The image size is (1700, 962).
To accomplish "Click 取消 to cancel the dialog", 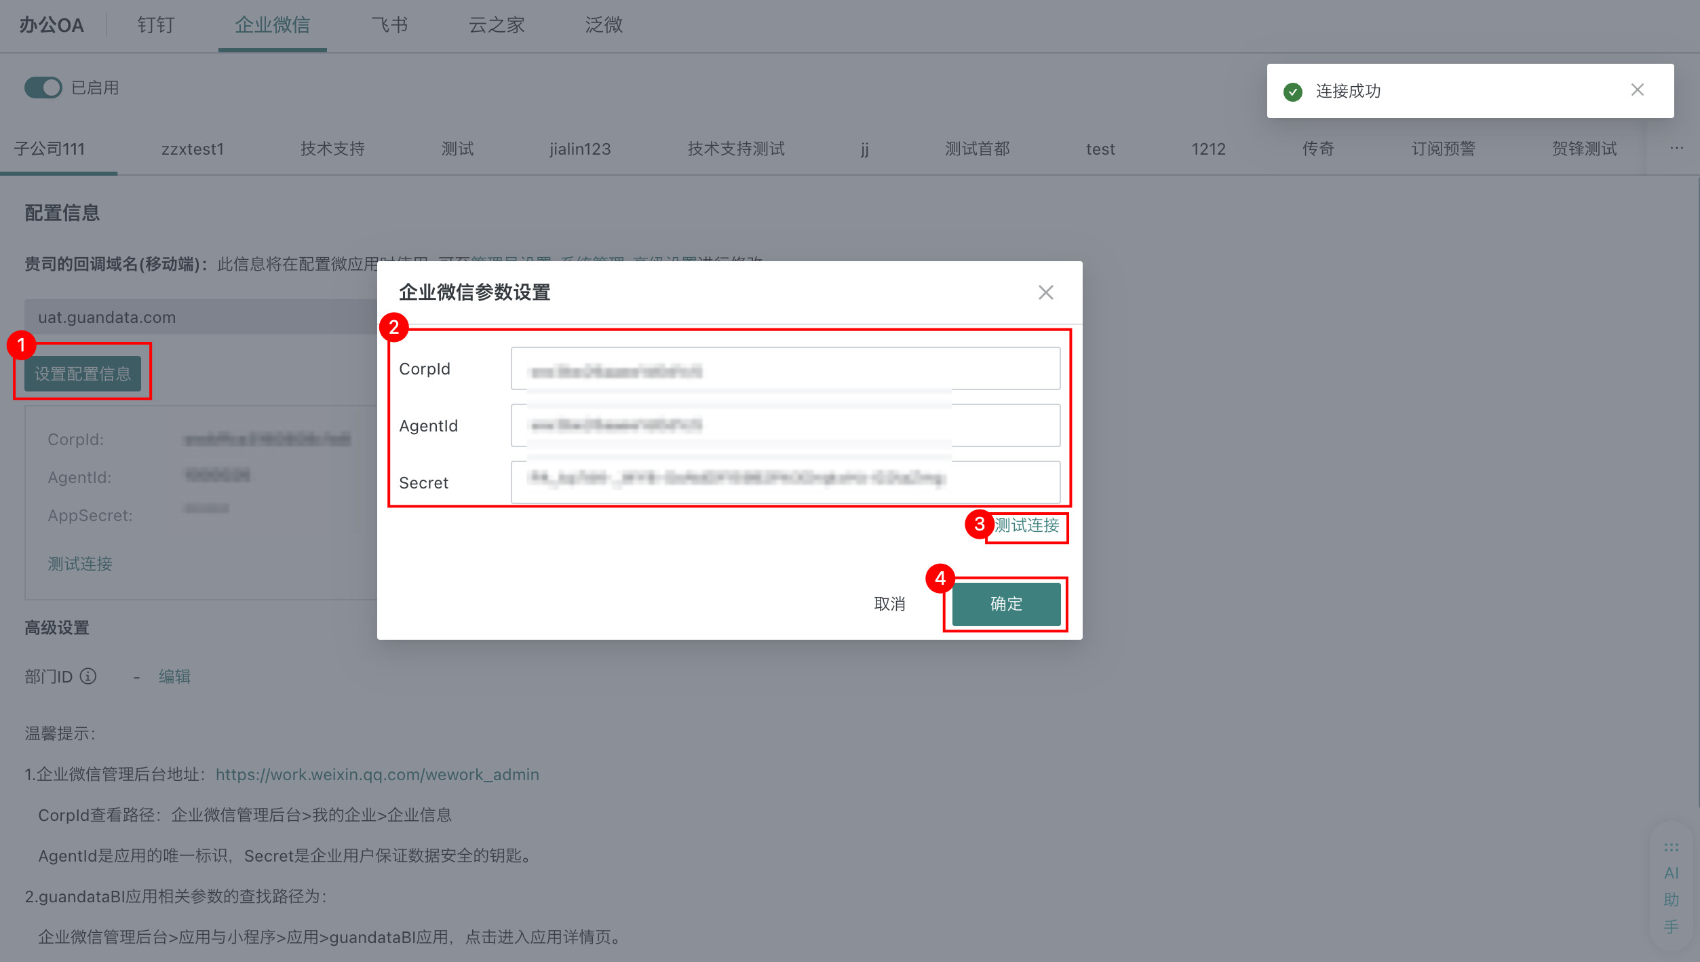I will (x=889, y=604).
